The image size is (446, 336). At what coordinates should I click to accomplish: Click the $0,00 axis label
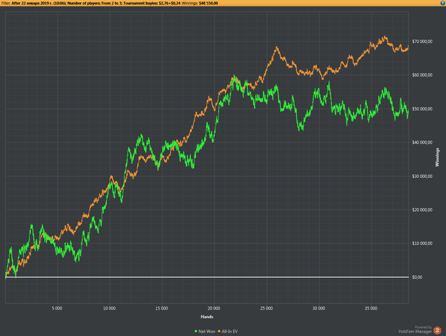(x=417, y=277)
